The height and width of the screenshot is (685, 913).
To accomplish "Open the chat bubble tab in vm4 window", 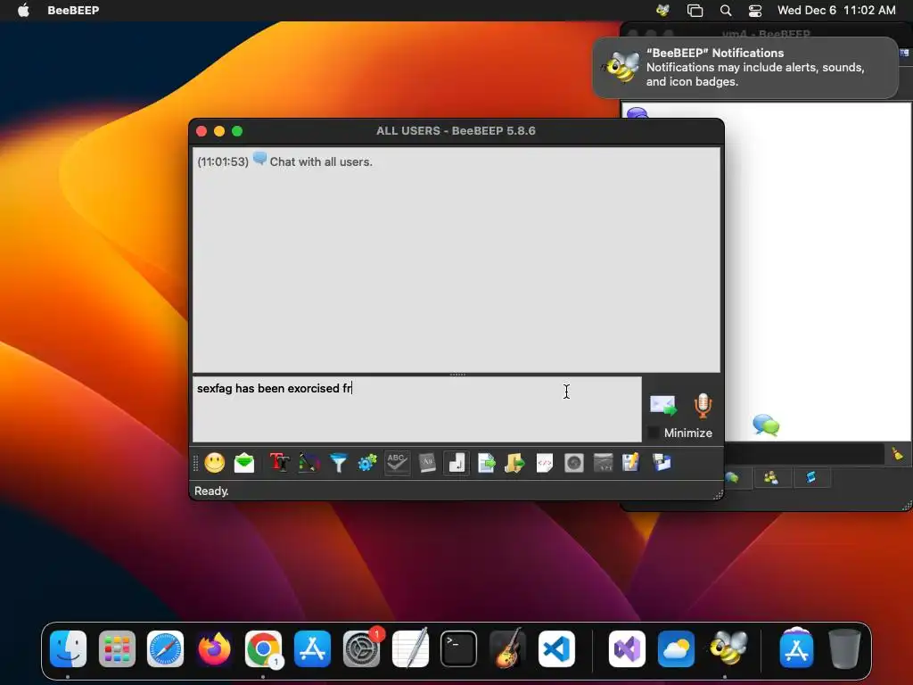I will pos(733,478).
